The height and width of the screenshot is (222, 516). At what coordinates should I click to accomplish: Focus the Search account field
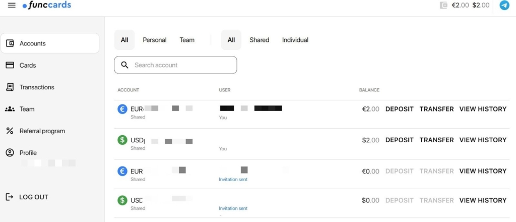[175, 65]
